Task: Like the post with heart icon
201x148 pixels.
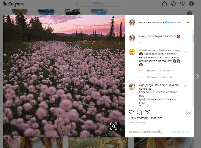Action: click(x=131, y=112)
